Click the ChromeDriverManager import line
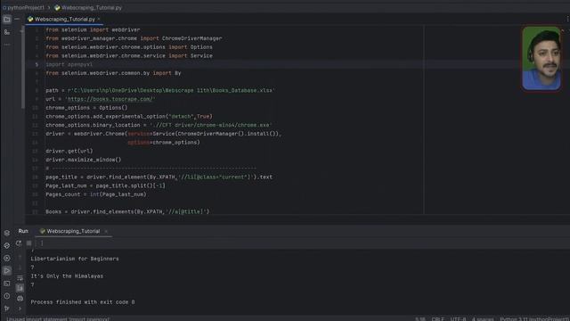The height and width of the screenshot is (321, 570). (134, 38)
